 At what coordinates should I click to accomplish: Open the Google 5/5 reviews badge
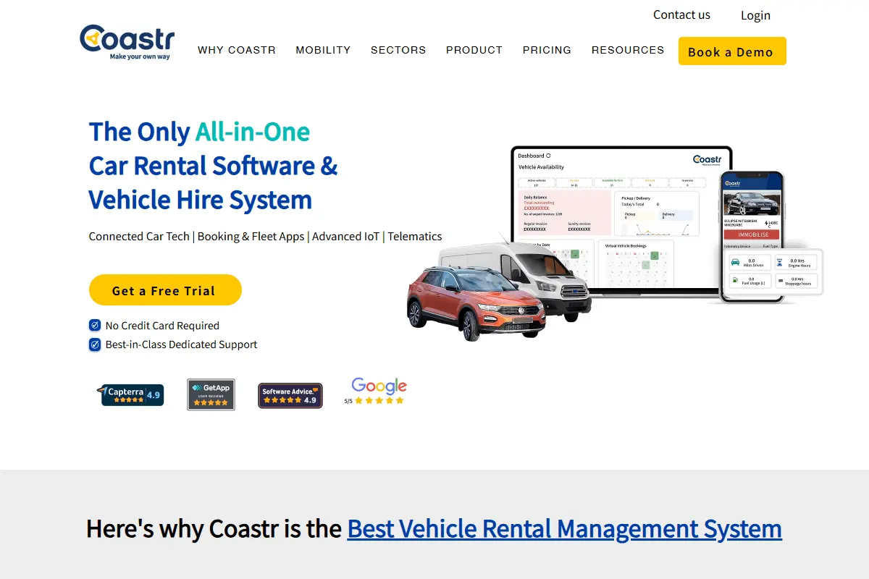[x=375, y=392]
